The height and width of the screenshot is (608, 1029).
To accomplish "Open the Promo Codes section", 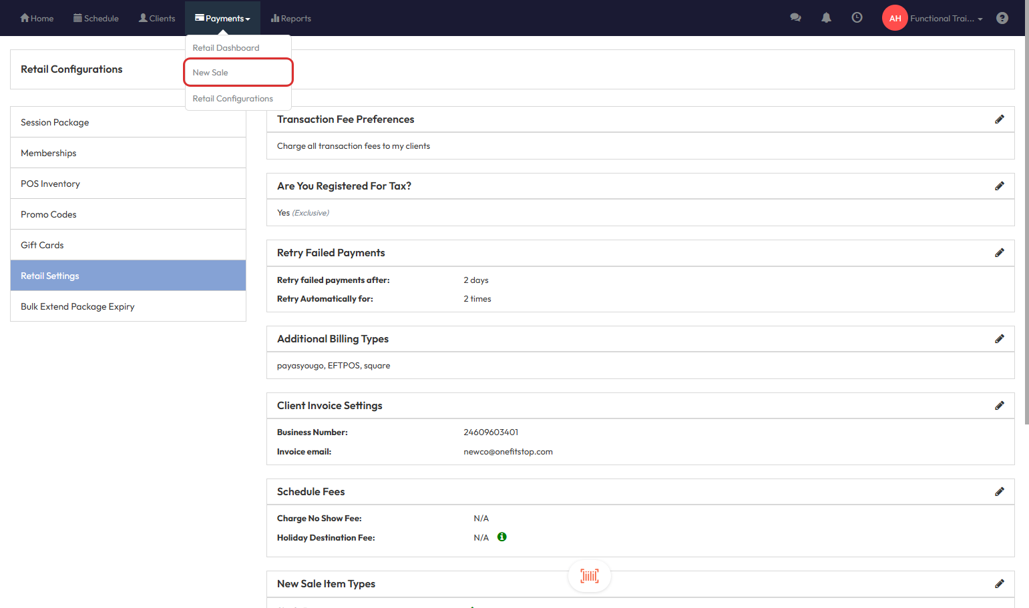I will [49, 214].
